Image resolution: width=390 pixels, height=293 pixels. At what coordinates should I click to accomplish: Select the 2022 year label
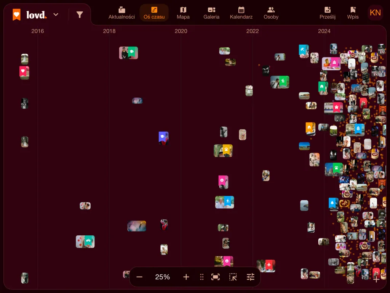coord(253,31)
